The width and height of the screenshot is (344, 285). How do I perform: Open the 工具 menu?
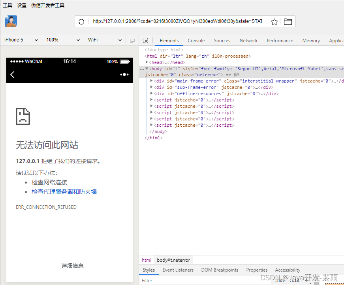click(x=8, y=5)
